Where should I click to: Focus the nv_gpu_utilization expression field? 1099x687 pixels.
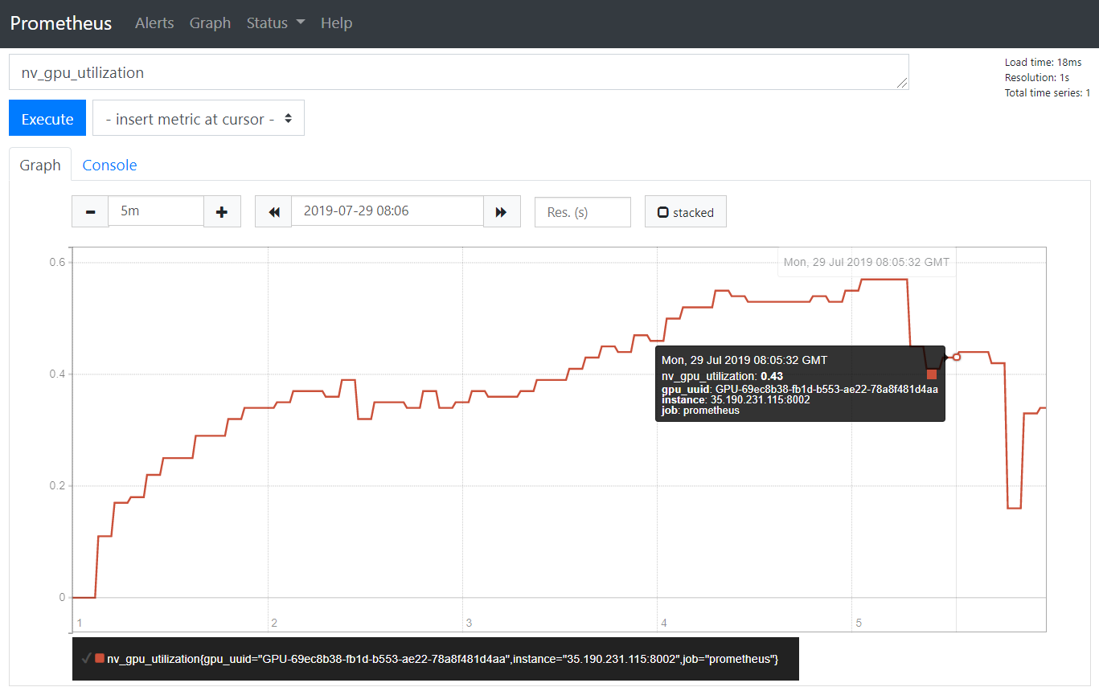[x=459, y=72]
